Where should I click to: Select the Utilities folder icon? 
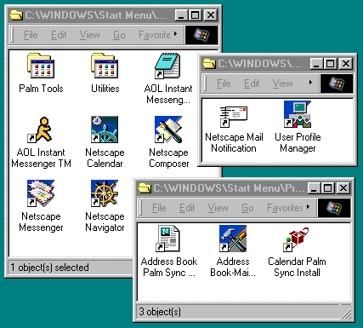tap(105, 66)
